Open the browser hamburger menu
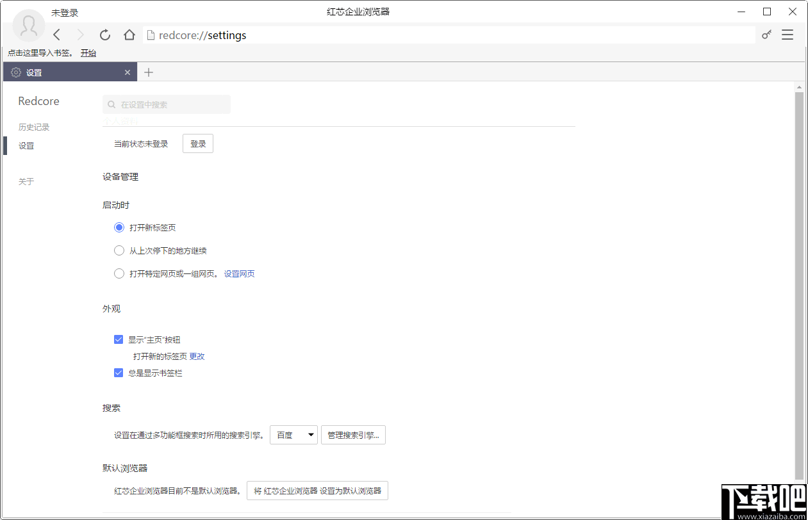Viewport: 808px width, 520px height. pyautogui.click(x=787, y=35)
